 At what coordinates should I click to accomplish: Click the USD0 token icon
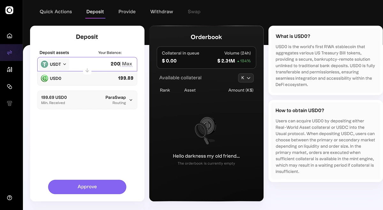pos(44,78)
